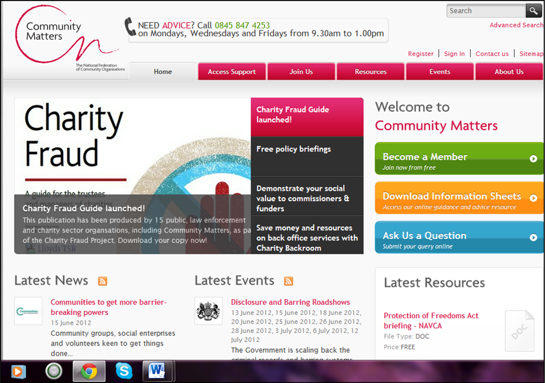
Task: Open the Events navigation tab
Action: 440,72
